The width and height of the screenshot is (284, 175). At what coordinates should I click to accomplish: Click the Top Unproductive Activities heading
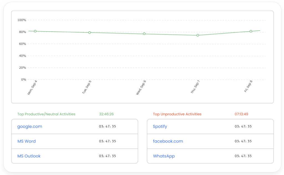click(x=177, y=114)
